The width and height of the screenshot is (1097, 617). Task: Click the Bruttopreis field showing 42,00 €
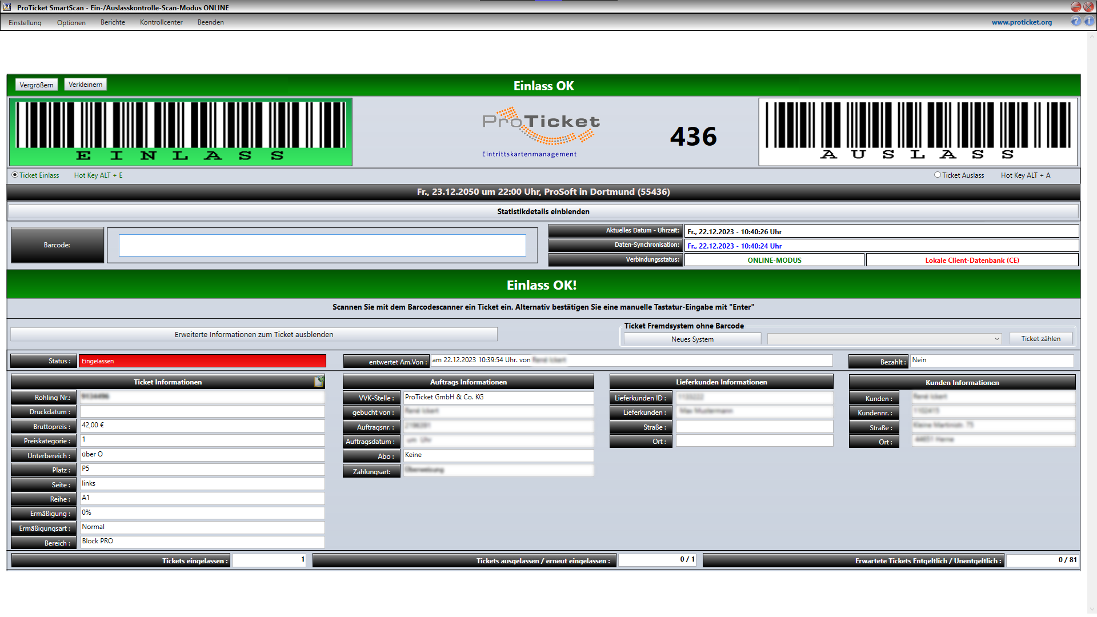202,426
